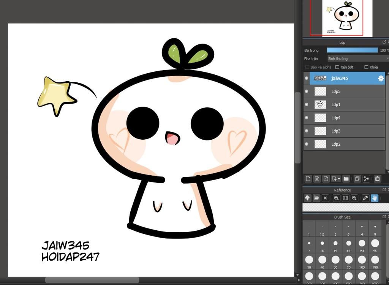The image size is (389, 285).
Task: Open the Pha trộn blend mode dropdown
Action: click(358, 59)
